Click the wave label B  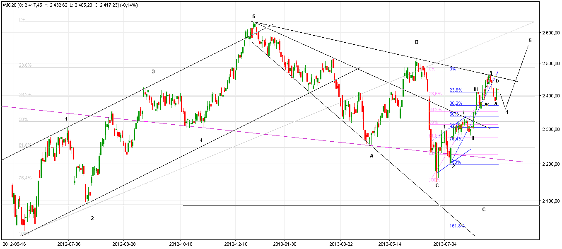417,42
